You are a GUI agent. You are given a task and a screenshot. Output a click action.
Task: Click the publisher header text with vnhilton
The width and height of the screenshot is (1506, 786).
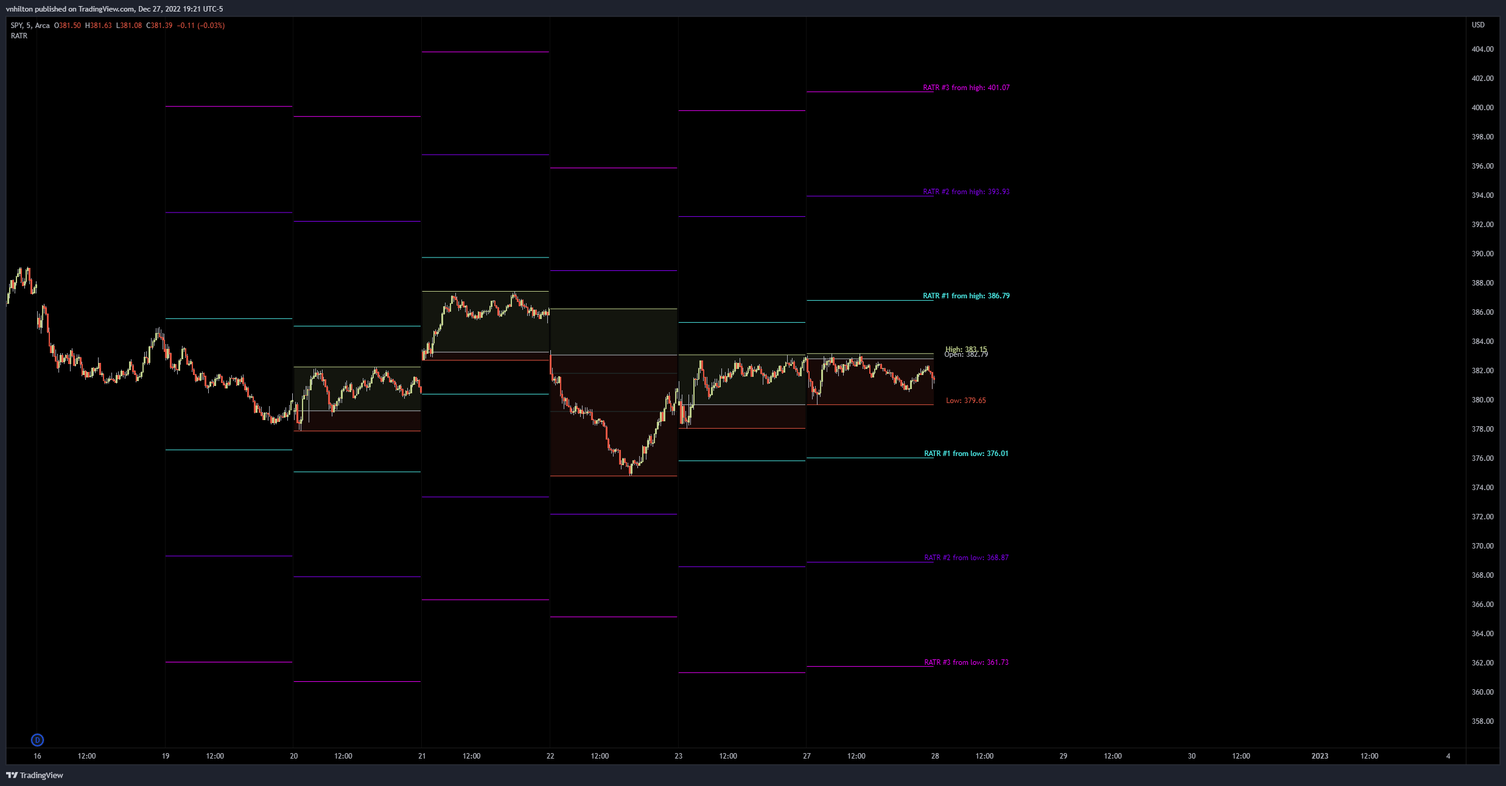114,9
